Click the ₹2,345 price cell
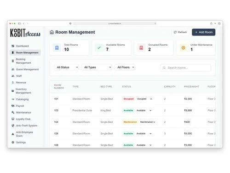 pyautogui.click(x=188, y=99)
